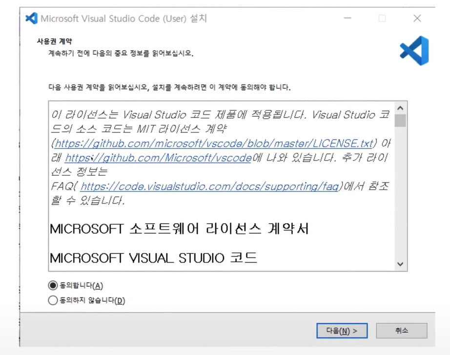Click the 'MICROSOFT VISUAL STUDIO 코드' heading
The height and width of the screenshot is (355, 450).
153,258
